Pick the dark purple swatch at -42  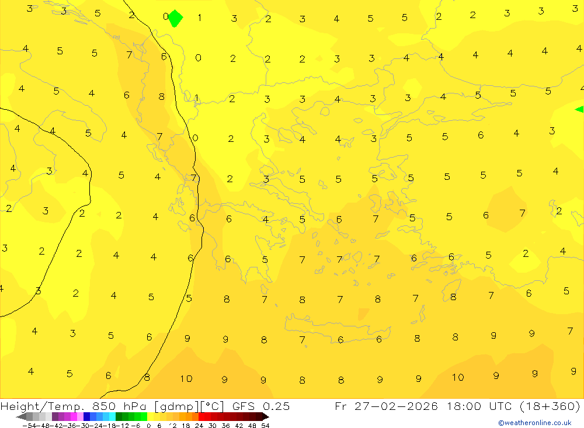coord(55,417)
